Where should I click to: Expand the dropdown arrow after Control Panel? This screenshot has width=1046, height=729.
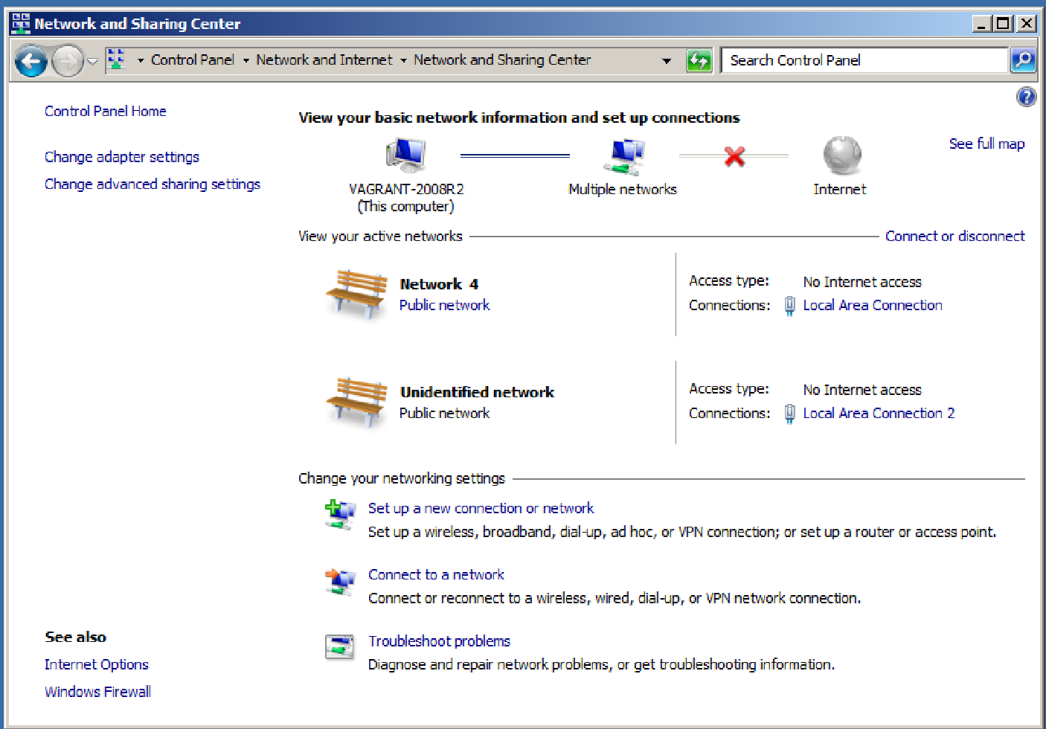pyautogui.click(x=246, y=60)
